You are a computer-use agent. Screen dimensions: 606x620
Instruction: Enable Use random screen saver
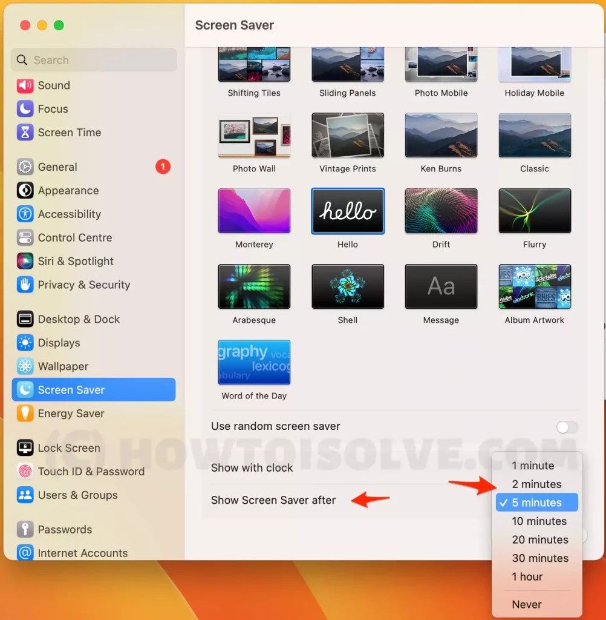[x=567, y=427]
